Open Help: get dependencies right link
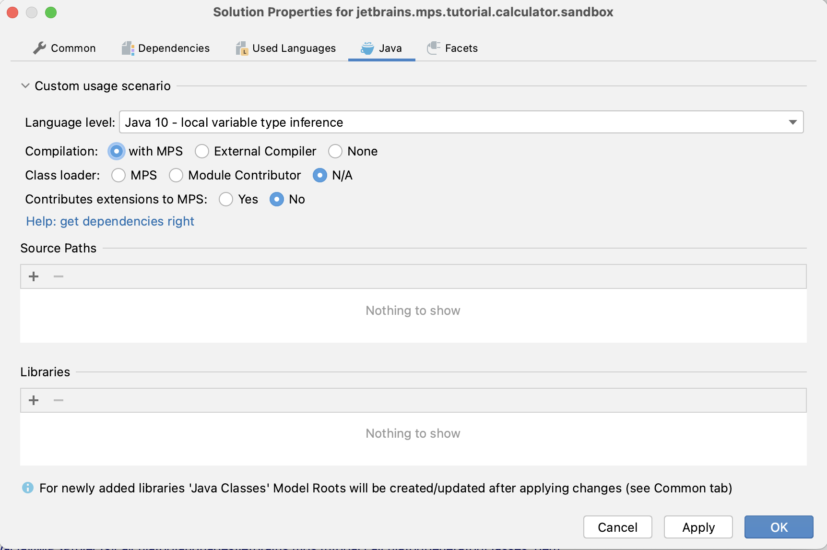 point(110,221)
